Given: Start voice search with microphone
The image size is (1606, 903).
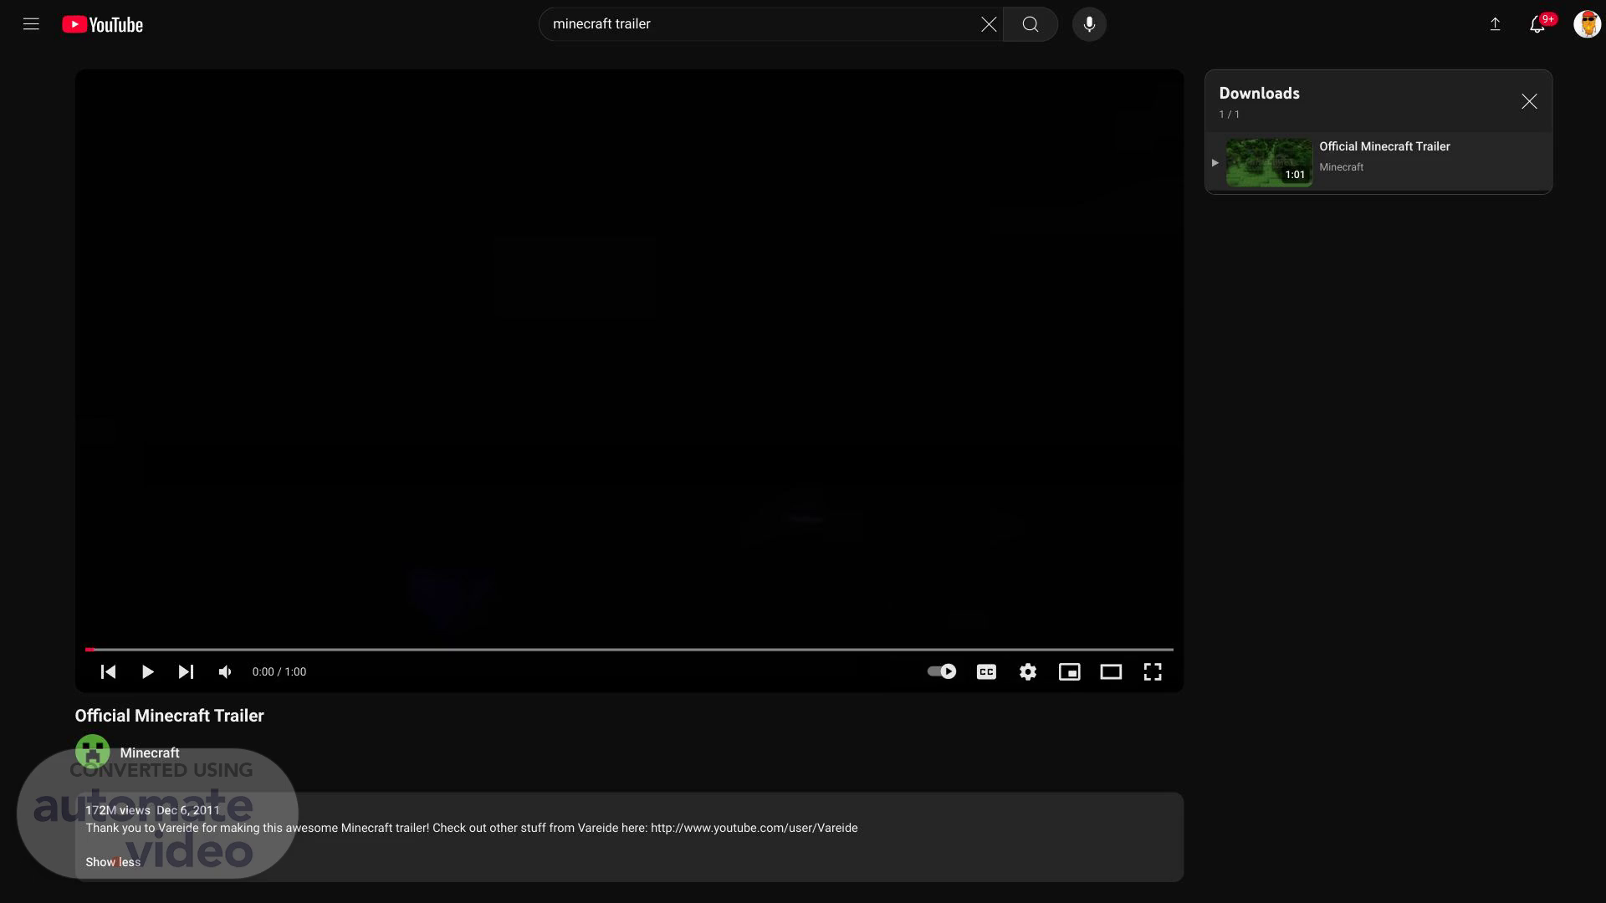Looking at the screenshot, I should (x=1089, y=24).
